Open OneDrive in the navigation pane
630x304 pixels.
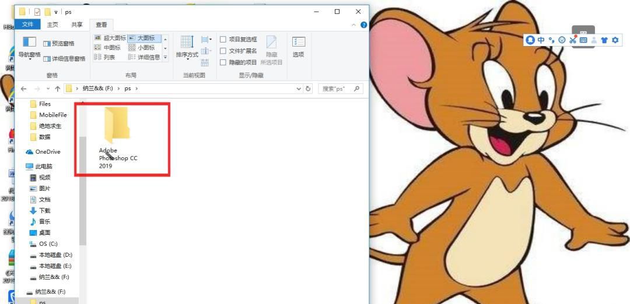tap(43, 152)
